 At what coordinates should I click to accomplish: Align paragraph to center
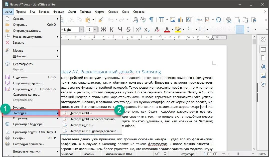click(223, 29)
